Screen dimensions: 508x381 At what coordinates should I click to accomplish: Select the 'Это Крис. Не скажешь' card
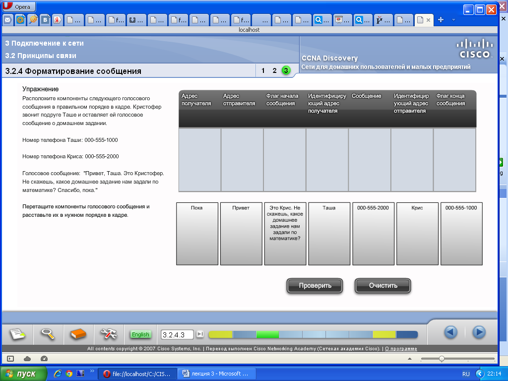(x=285, y=234)
